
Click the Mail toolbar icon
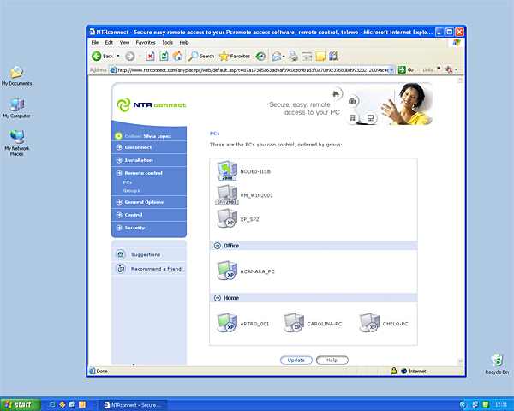coord(277,57)
